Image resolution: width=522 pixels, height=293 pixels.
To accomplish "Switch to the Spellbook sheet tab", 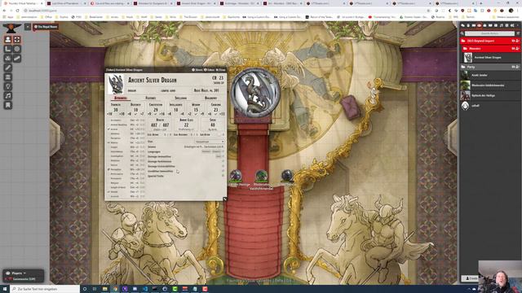I will (x=181, y=98).
